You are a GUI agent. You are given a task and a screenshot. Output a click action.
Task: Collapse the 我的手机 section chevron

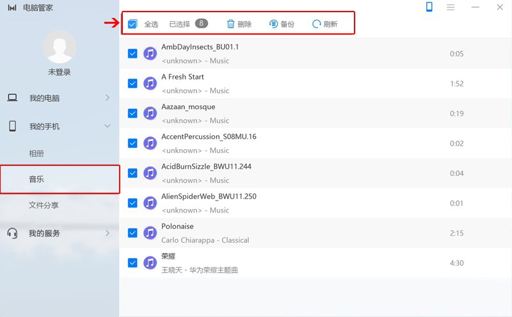pyautogui.click(x=108, y=126)
